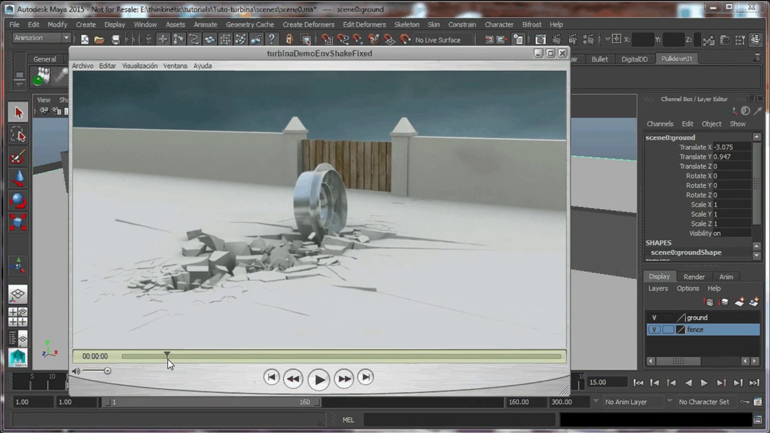
Task: Select the Scale tool cube icon
Action: [18, 222]
